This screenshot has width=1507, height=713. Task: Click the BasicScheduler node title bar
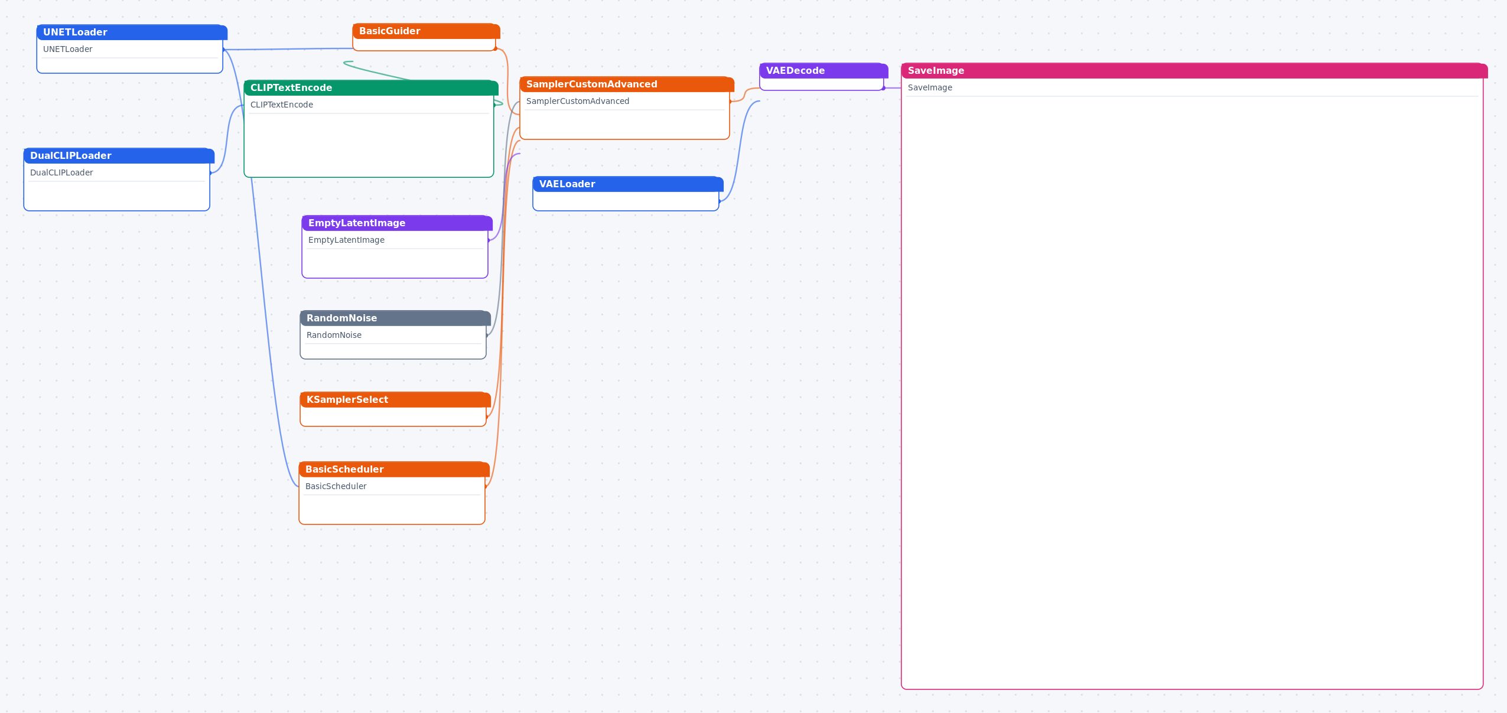[394, 469]
